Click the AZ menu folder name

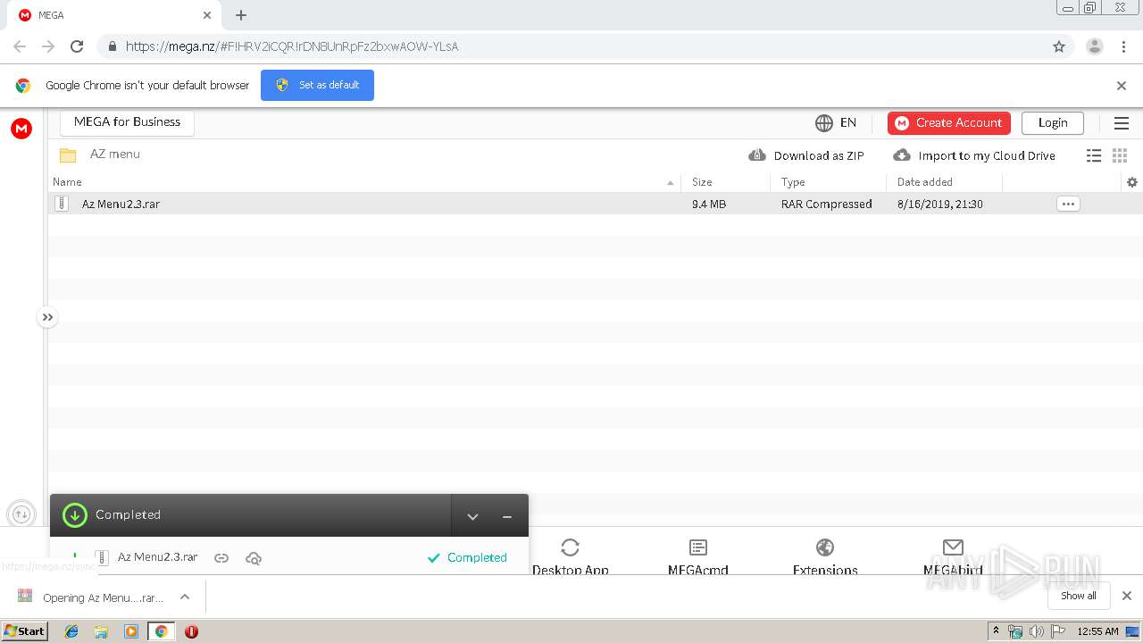pyautogui.click(x=115, y=154)
